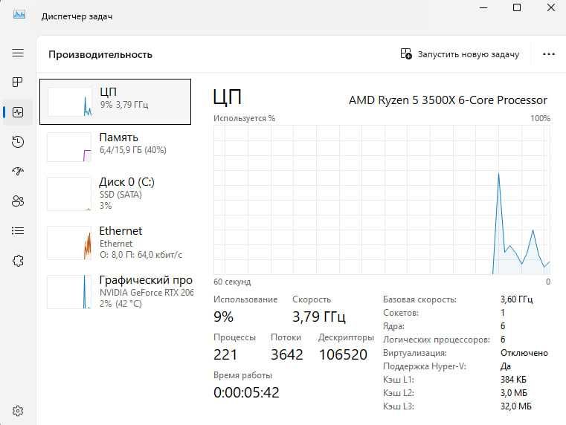This screenshot has width=566, height=425.
Task: Open the Users page icon in sidebar
Action: tap(18, 201)
